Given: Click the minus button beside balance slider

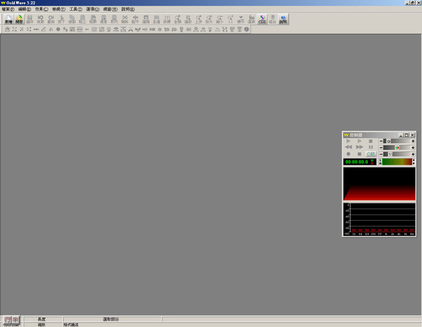Looking at the screenshot, I should click(381, 148).
